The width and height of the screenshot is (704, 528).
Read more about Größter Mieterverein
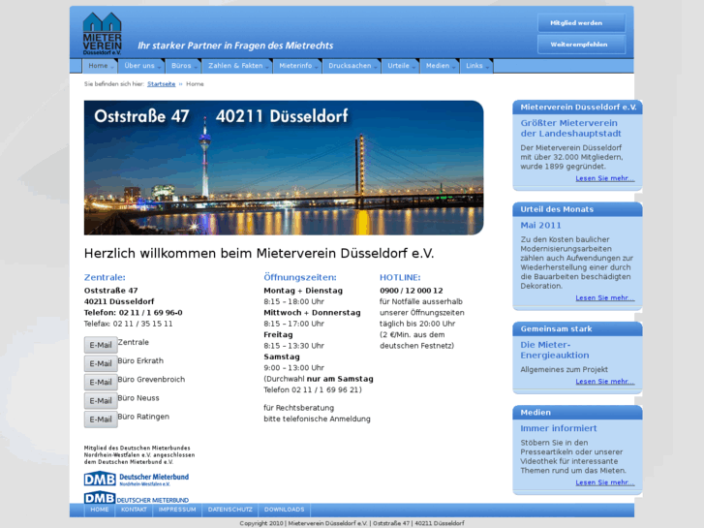605,178
